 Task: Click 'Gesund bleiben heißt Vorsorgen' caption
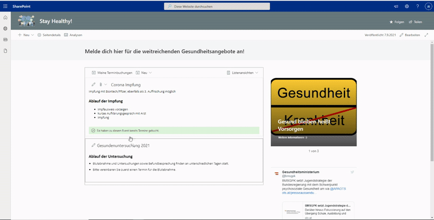[304, 125]
